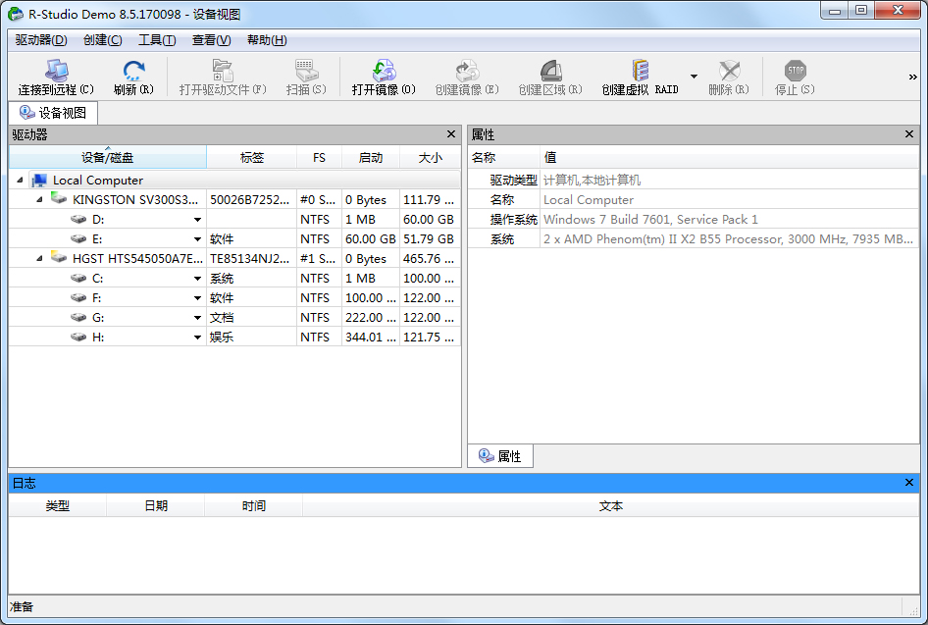Screen dimensions: 928x625
Task: Click the D: partition drive icon
Action: [78, 219]
